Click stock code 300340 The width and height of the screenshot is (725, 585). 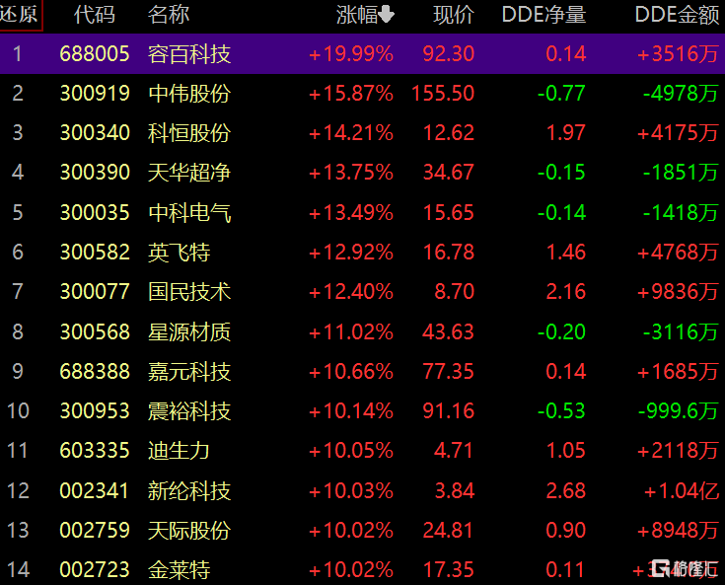point(95,133)
